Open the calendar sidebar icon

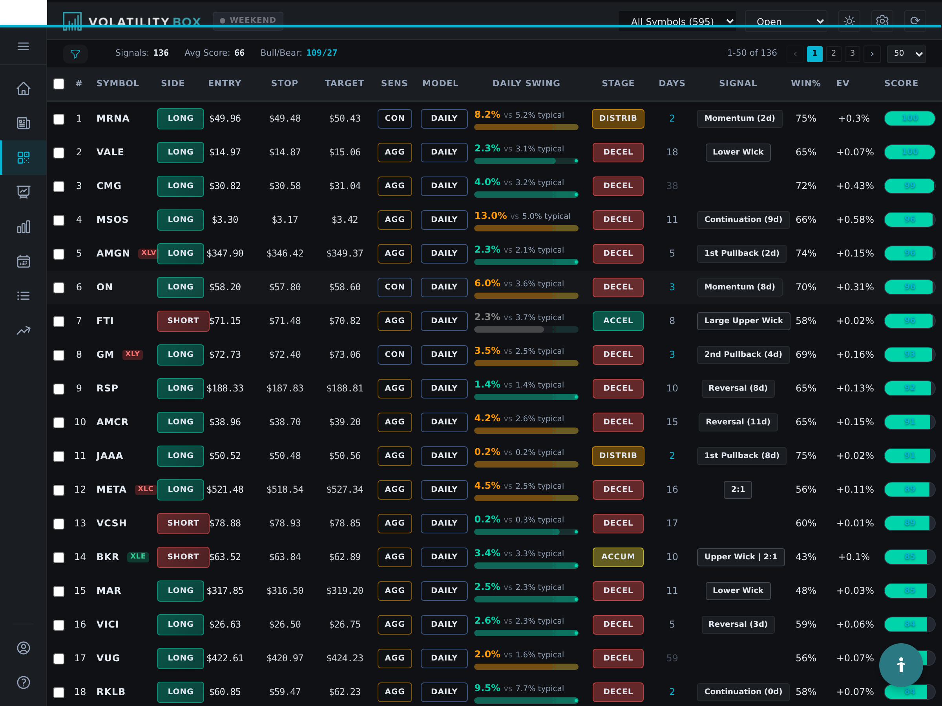[24, 261]
